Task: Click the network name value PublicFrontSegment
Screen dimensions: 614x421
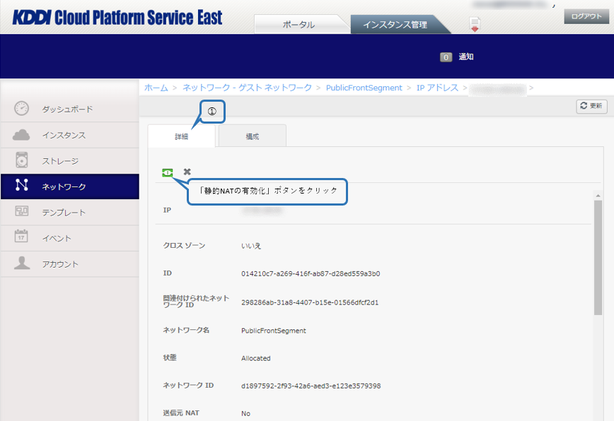Action: [x=273, y=331]
